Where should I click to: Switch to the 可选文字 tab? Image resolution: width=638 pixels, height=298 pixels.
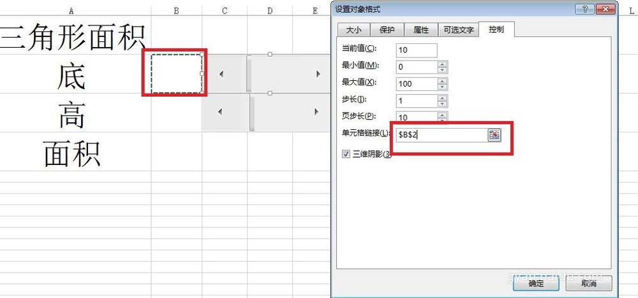(458, 30)
